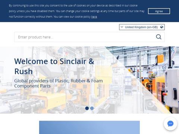
Task: Click the 'Welcome to Sinclair & Rush' heading
Action: [x=54, y=66]
